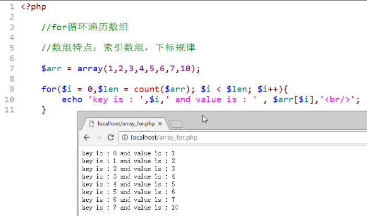Click the browser Forward arrow
The width and height of the screenshot is (367, 216).
click(99, 138)
